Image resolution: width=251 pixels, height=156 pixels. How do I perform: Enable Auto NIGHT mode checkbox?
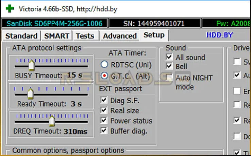(x=169, y=78)
